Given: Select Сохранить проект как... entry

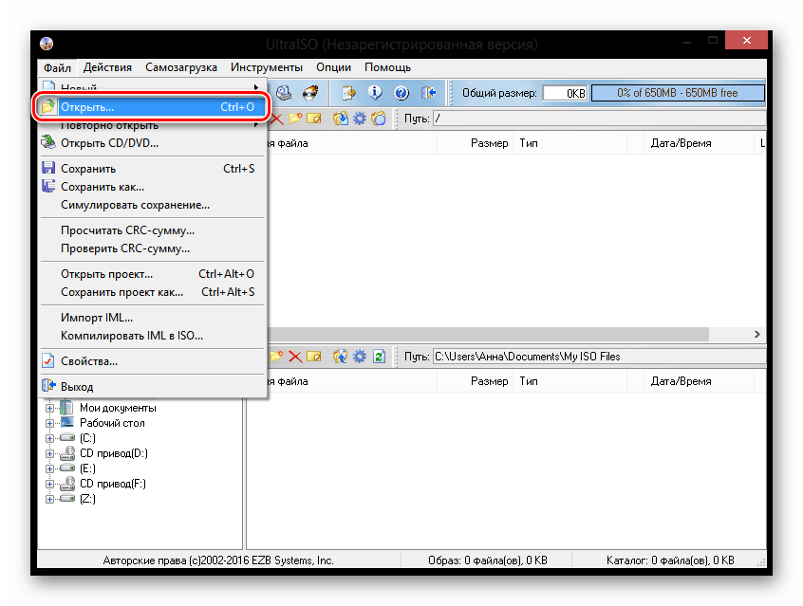Looking at the screenshot, I should pyautogui.click(x=153, y=292).
